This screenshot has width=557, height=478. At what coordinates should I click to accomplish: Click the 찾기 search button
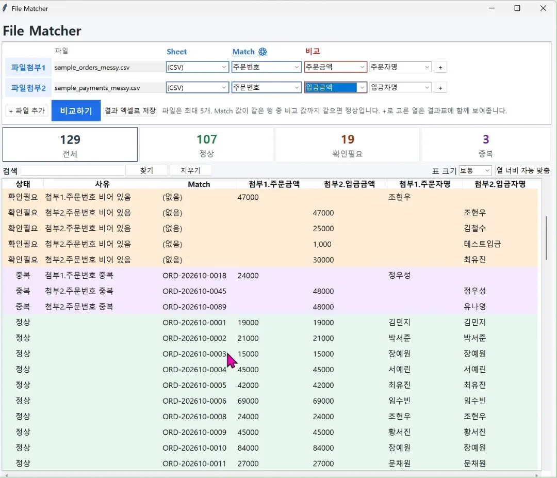[146, 171]
